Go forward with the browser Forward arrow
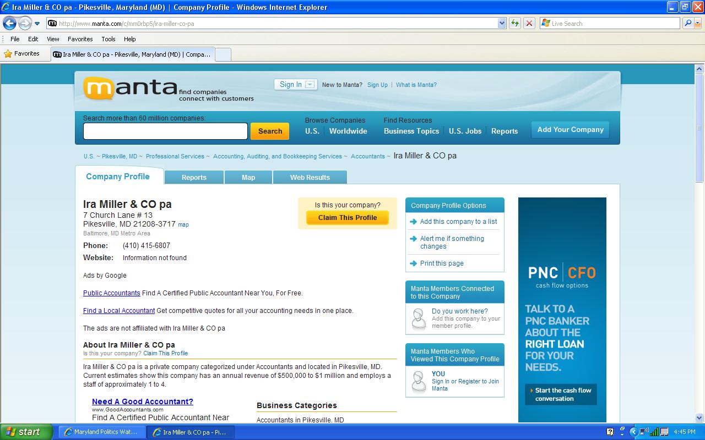 25,23
